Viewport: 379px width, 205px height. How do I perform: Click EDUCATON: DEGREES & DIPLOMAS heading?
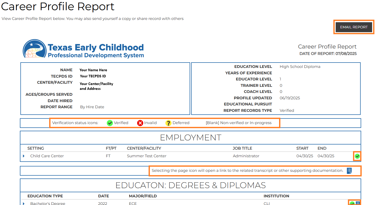pos(191,185)
